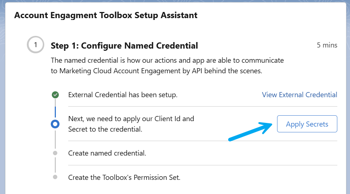350x194 pixels.
Task: Click the green completed checkmark icon
Action: click(55, 95)
